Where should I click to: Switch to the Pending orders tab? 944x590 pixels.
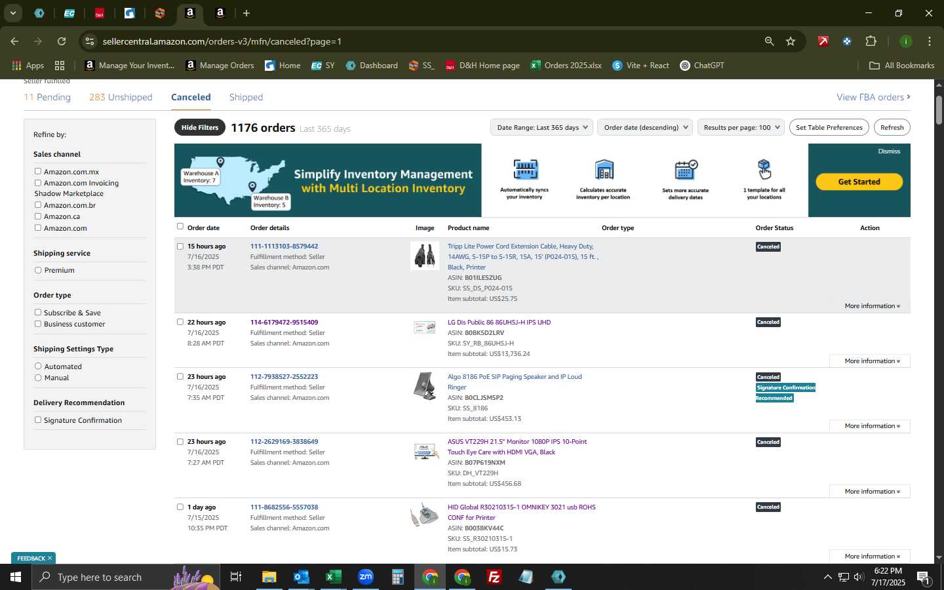coord(47,97)
